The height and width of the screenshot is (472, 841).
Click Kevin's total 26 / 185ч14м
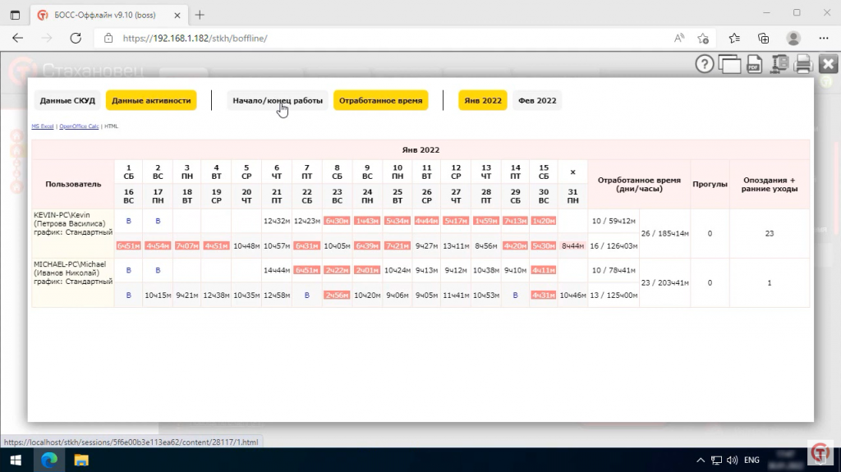(664, 233)
